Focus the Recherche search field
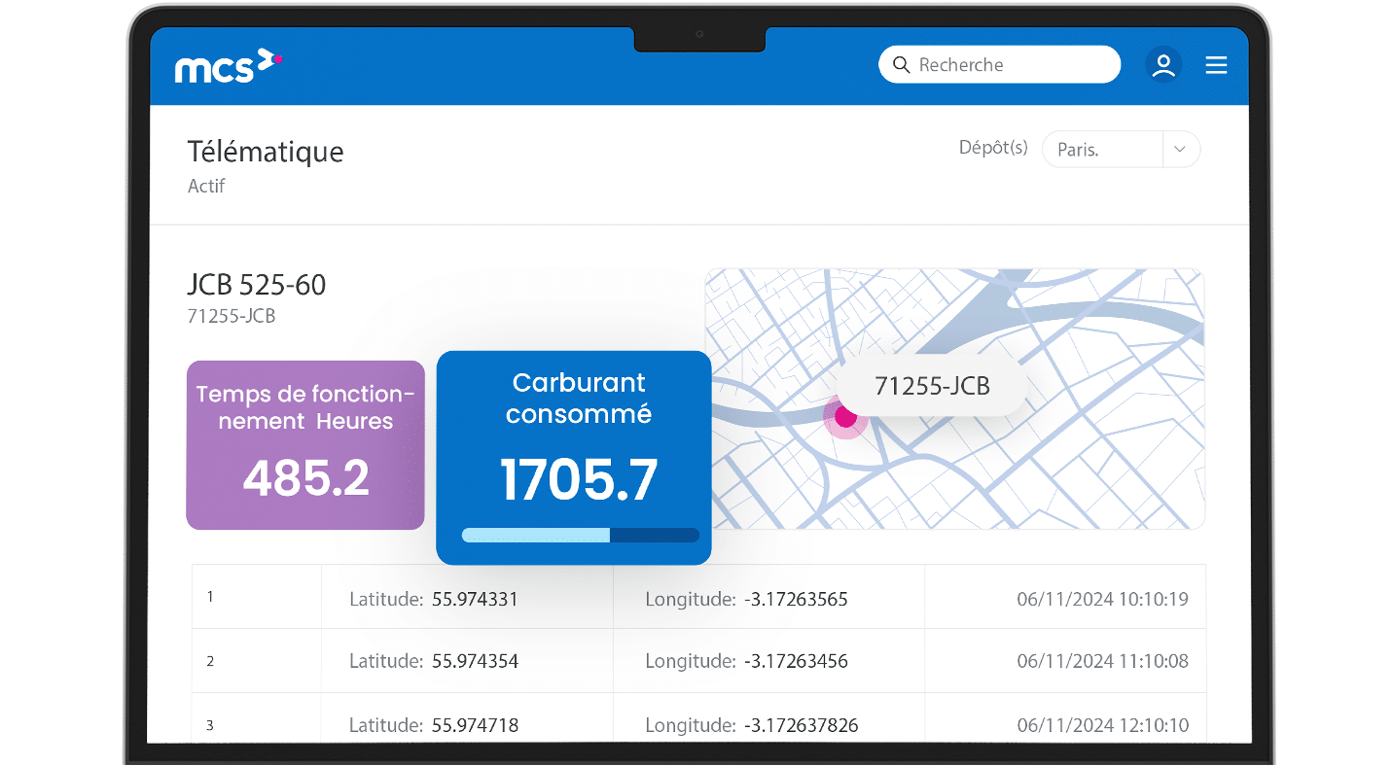1393x766 pixels. [999, 65]
